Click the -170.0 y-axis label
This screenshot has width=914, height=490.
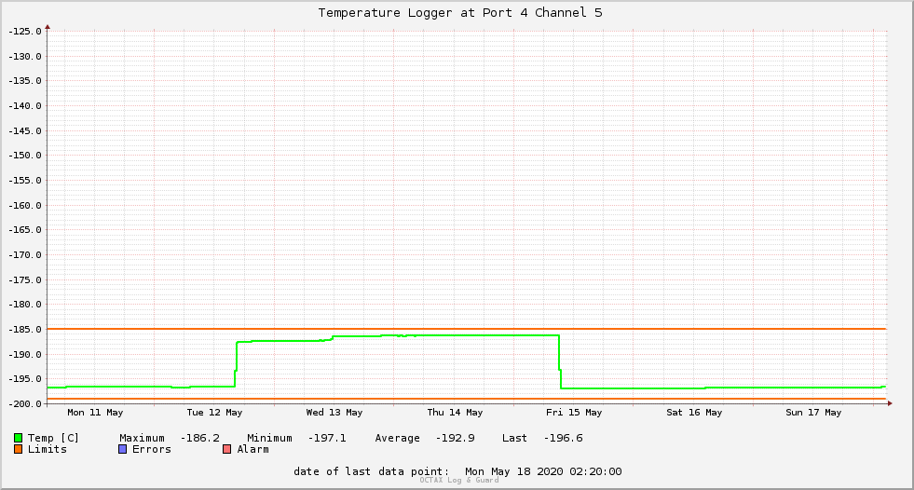pos(25,255)
